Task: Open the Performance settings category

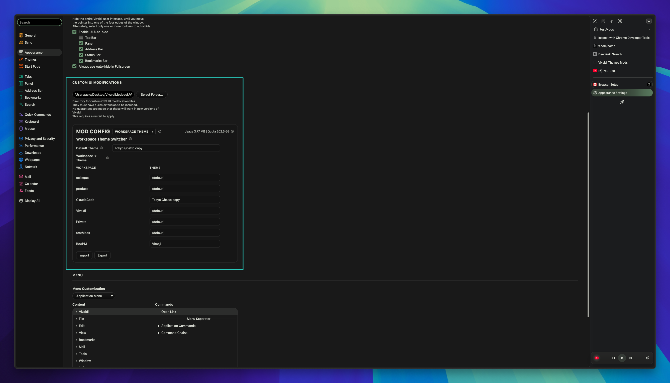Action: click(39, 146)
